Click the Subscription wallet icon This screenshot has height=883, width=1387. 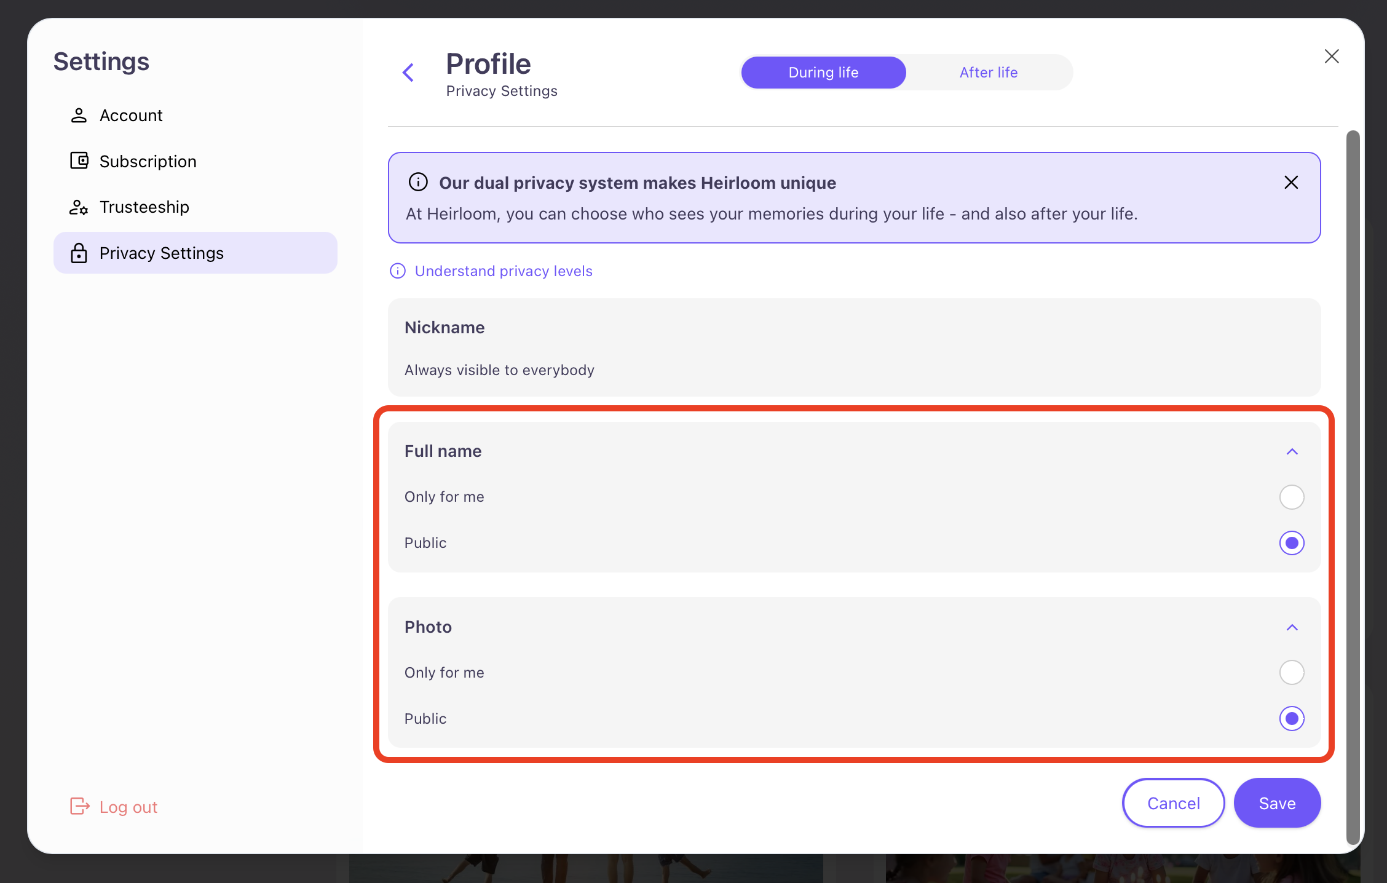point(79,161)
